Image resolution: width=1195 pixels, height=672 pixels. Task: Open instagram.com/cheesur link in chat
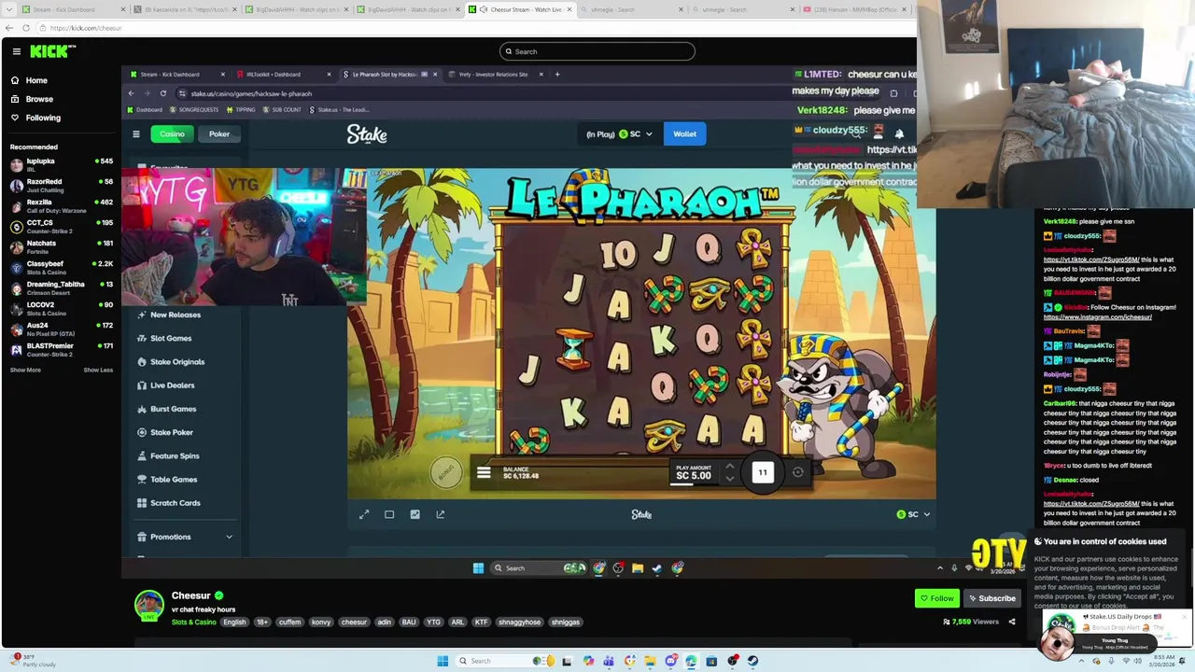(1097, 316)
